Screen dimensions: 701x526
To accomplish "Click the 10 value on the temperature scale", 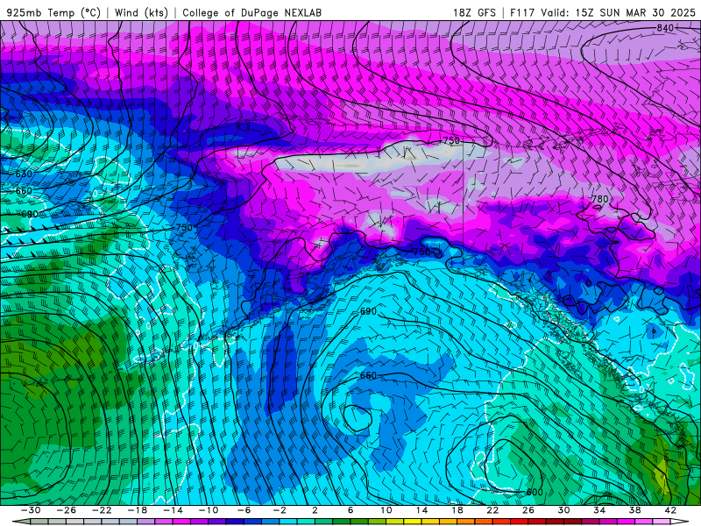I will tap(386, 510).
